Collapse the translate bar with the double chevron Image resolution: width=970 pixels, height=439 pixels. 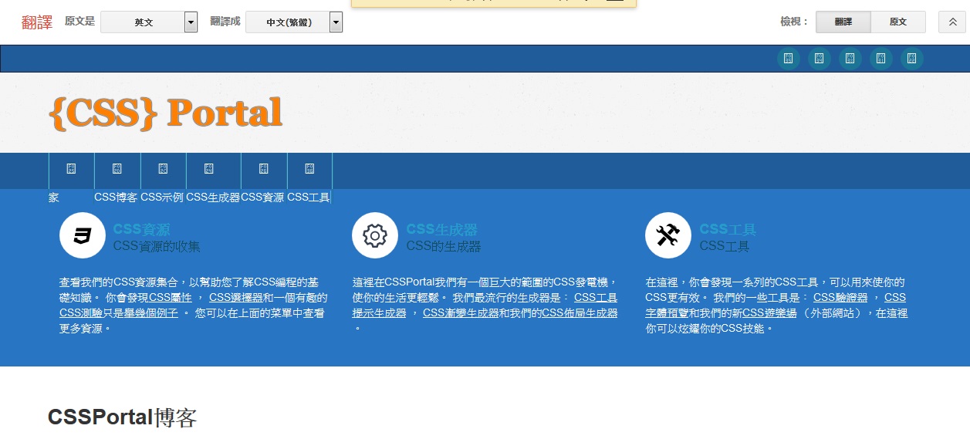(x=952, y=22)
